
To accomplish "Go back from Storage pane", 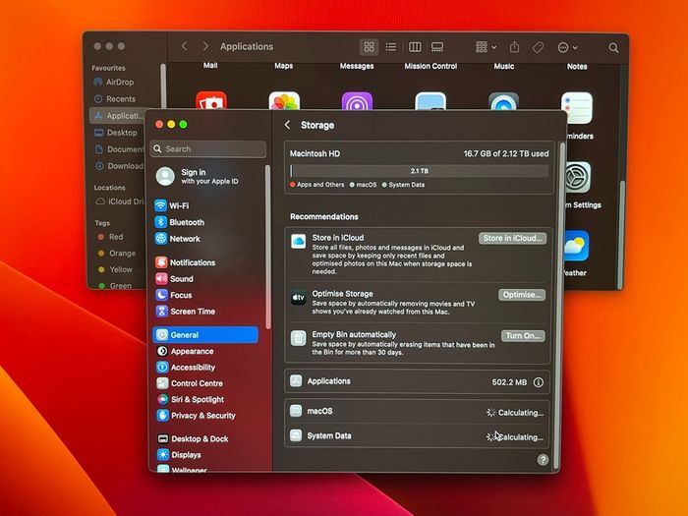I will [287, 125].
